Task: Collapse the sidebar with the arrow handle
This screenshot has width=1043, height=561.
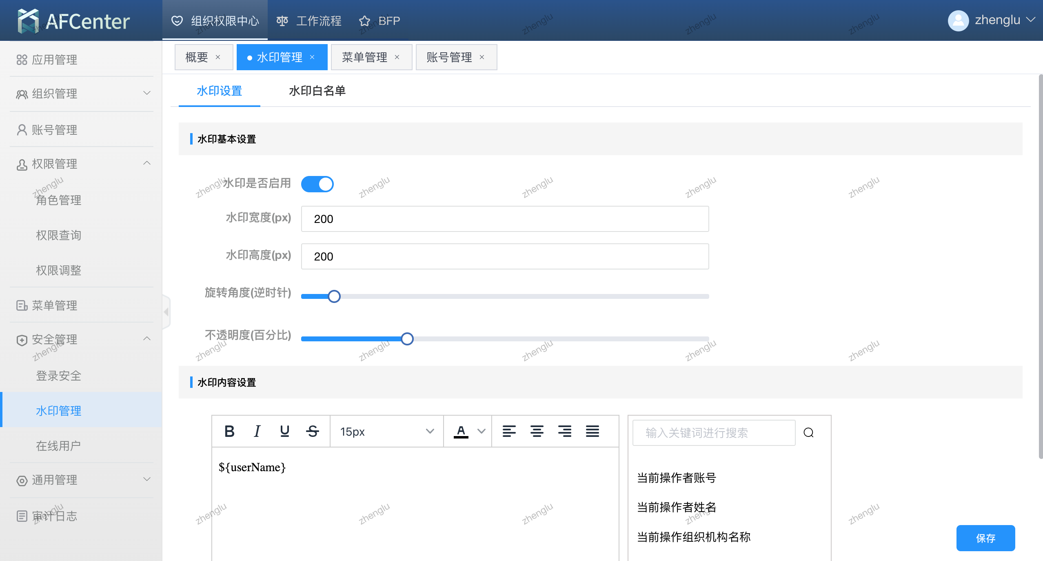Action: [x=166, y=312]
